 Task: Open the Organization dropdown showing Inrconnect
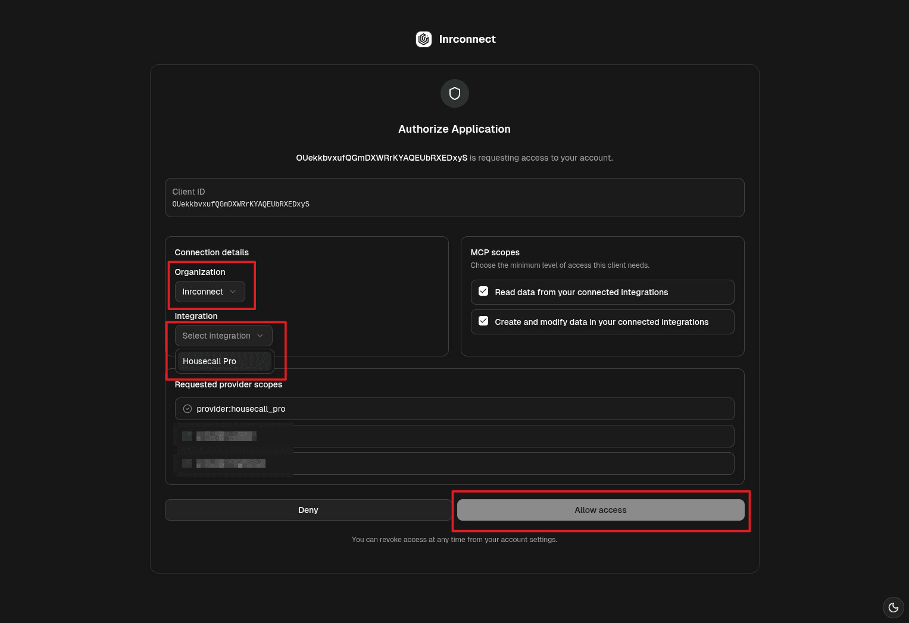pos(210,292)
